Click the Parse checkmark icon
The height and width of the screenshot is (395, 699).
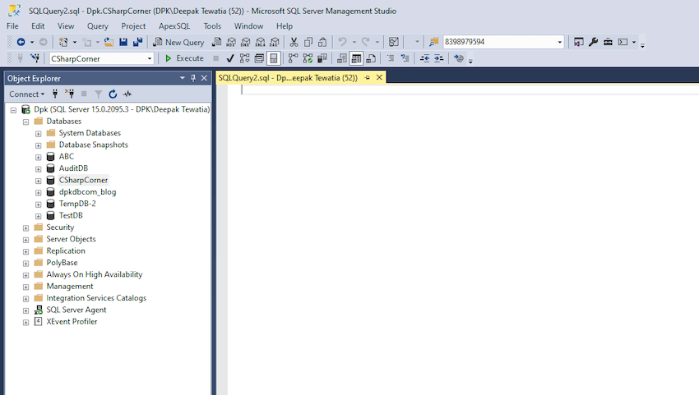(x=230, y=58)
